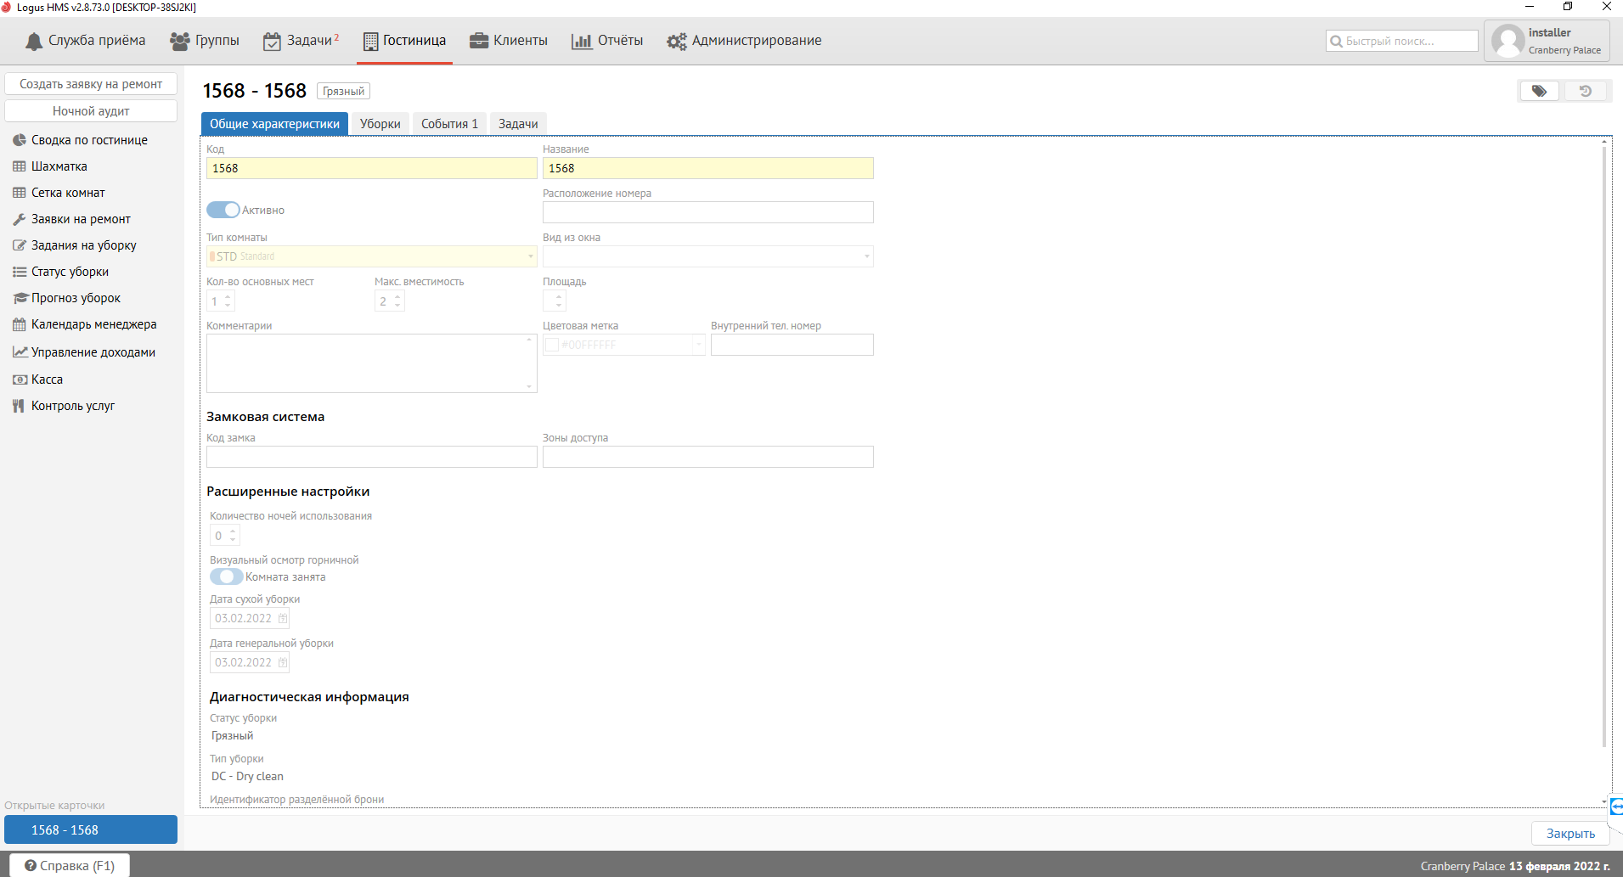Expand the Тип комнаты dropdown
Screen dimensions: 1623x877
[x=531, y=256]
